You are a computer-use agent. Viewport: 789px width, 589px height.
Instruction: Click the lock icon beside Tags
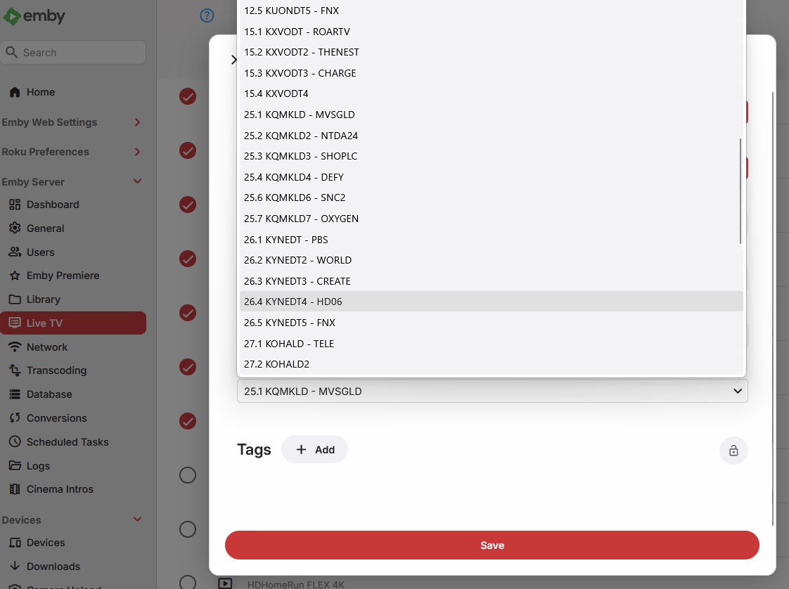click(733, 450)
